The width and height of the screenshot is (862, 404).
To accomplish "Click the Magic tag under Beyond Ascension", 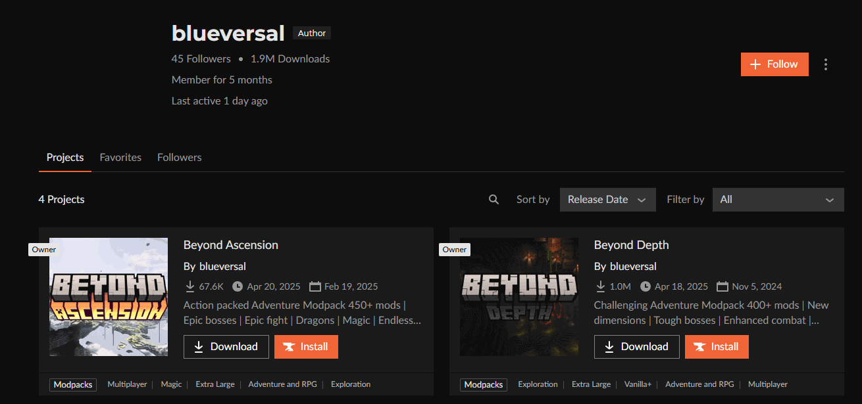I will (x=171, y=384).
